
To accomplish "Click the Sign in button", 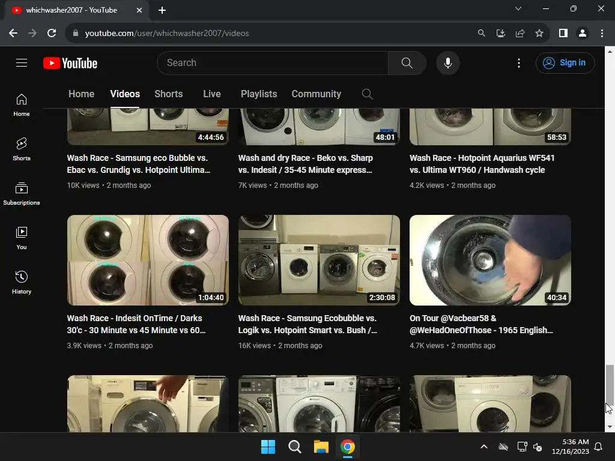I will [x=565, y=62].
